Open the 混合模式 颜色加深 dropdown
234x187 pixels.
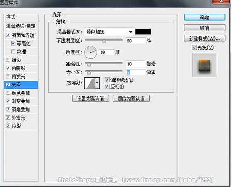pos(109,32)
